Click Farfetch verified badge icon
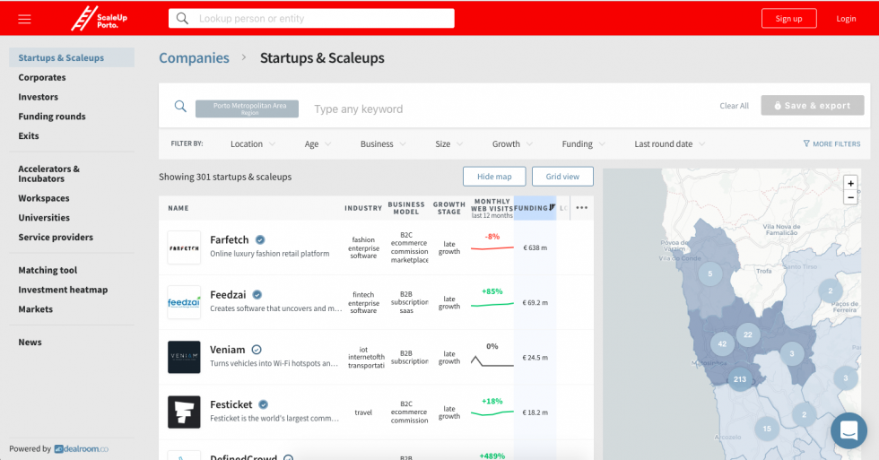The height and width of the screenshot is (460, 879). [260, 239]
